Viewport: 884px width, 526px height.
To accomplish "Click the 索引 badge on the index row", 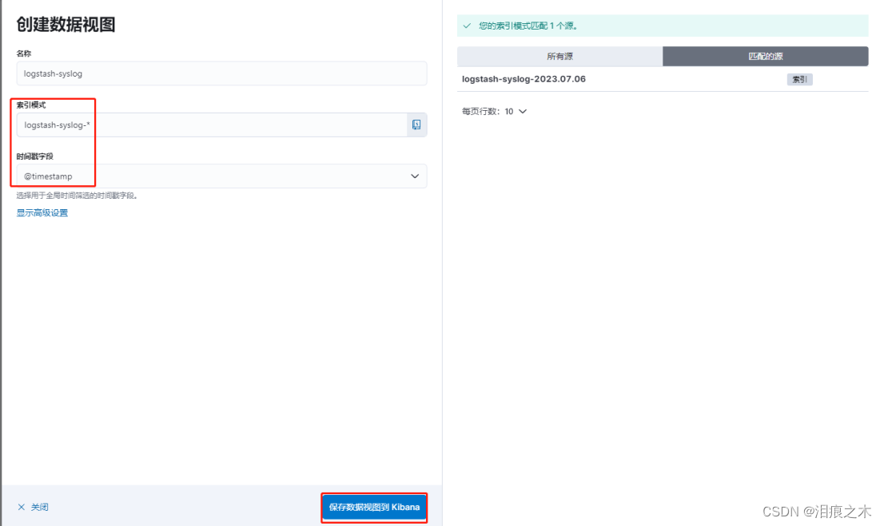I will 799,79.
